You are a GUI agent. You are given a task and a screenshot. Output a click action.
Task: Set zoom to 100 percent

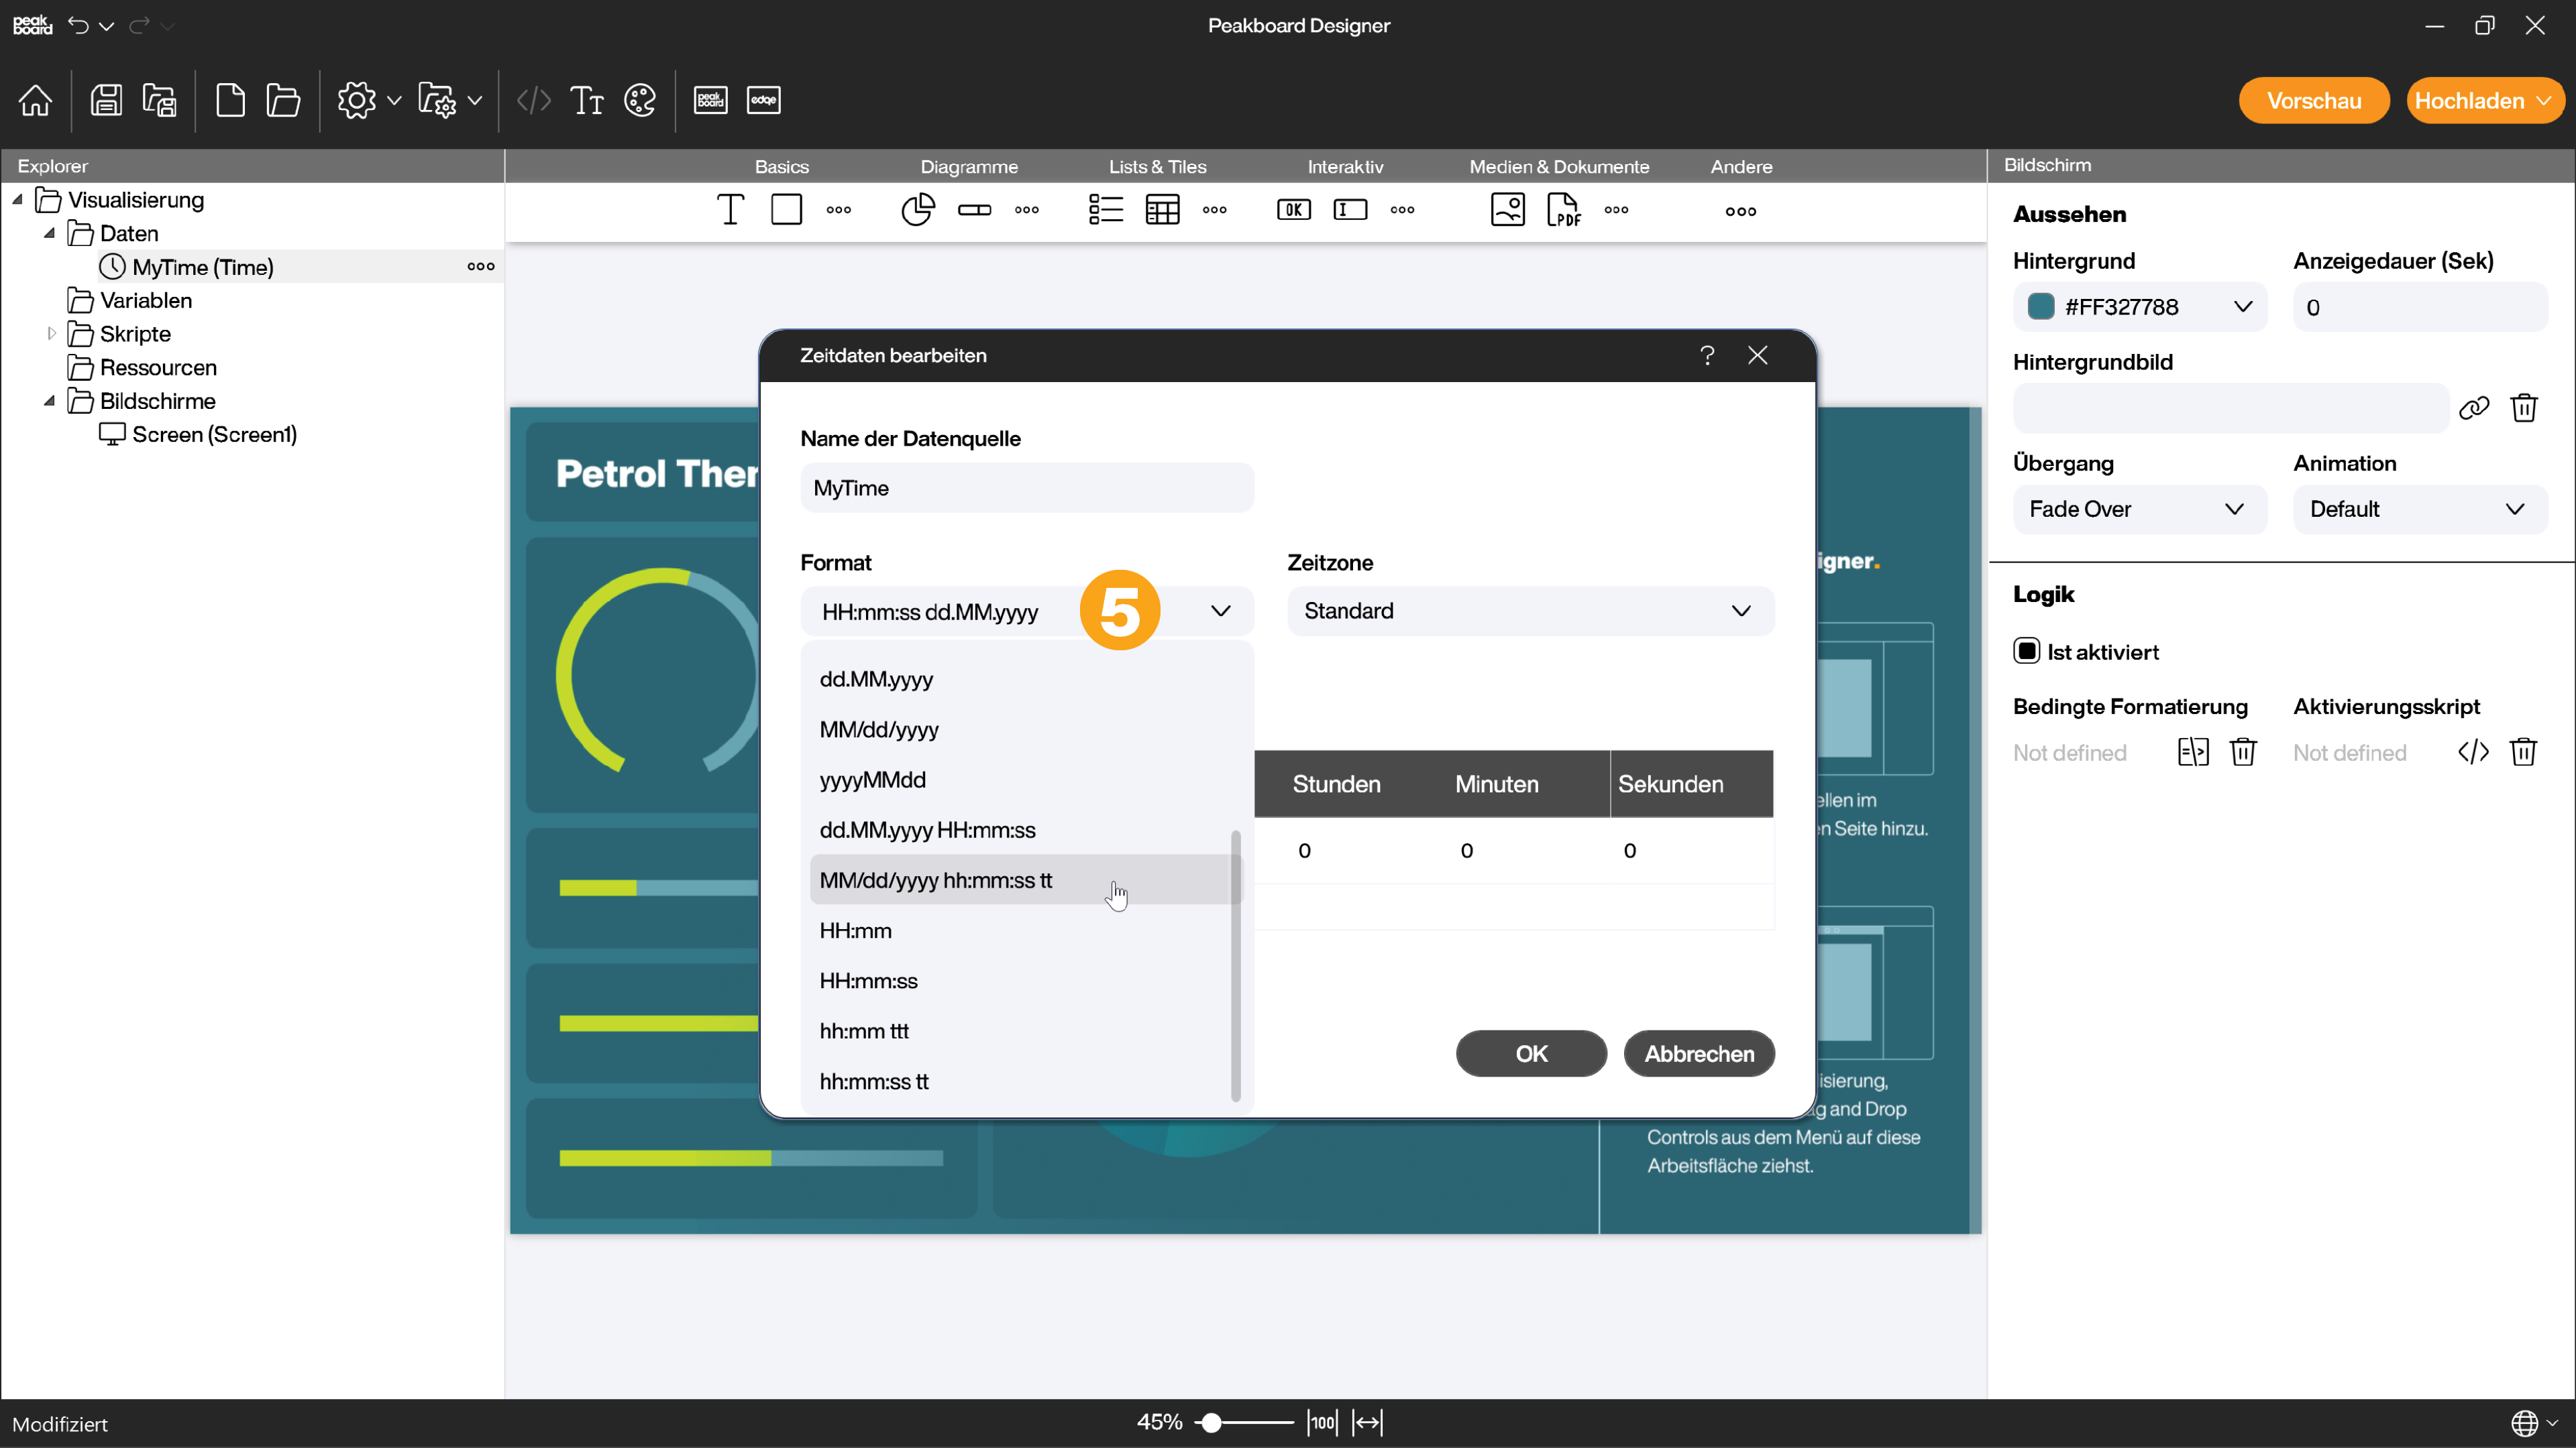pos(1322,1423)
